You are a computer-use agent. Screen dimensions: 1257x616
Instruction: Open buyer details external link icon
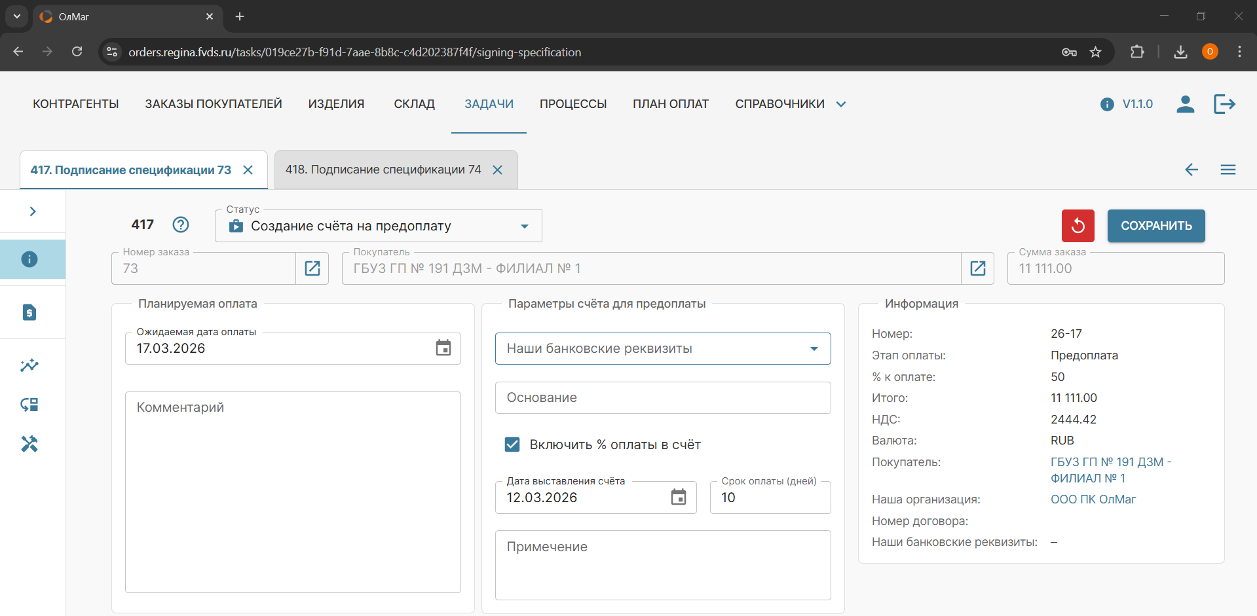(x=977, y=268)
